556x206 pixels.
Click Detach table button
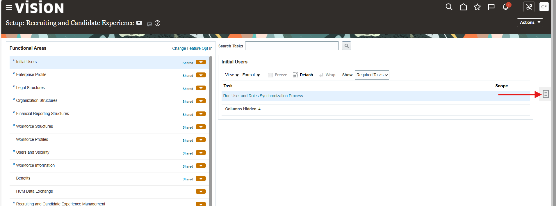303,75
